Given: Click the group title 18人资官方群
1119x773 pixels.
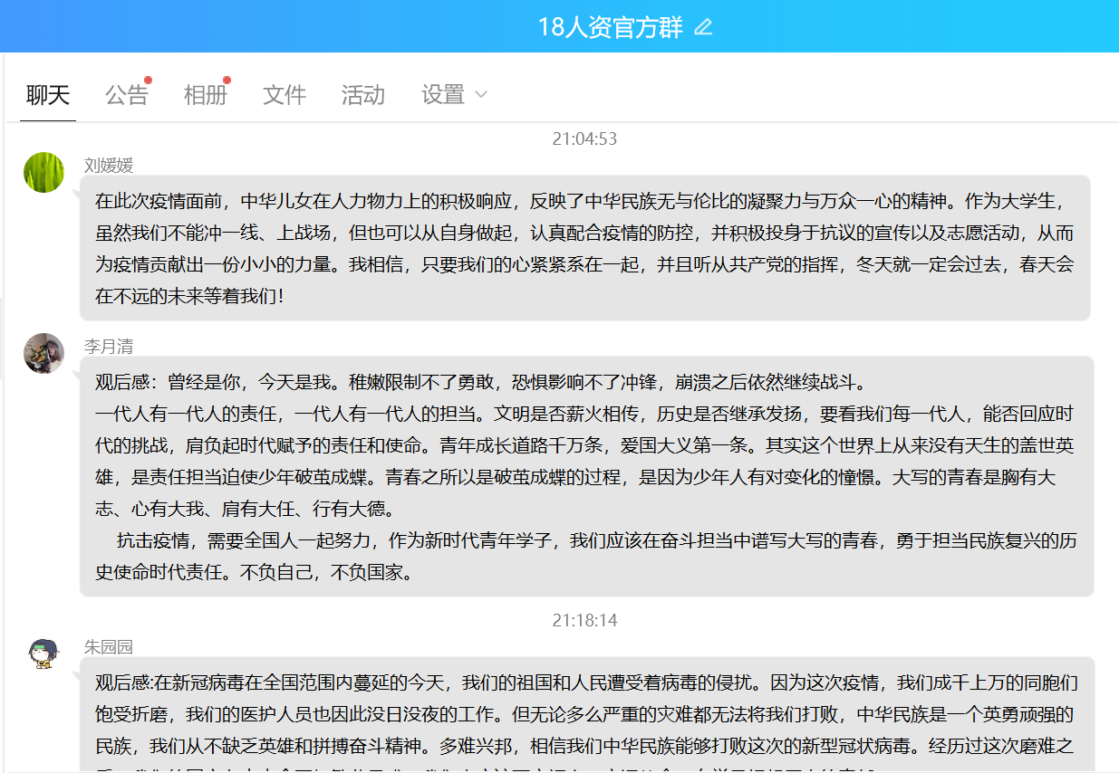Looking at the screenshot, I should pos(610,27).
